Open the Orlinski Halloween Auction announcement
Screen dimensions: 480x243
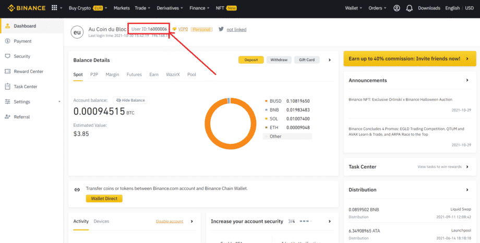pos(400,100)
